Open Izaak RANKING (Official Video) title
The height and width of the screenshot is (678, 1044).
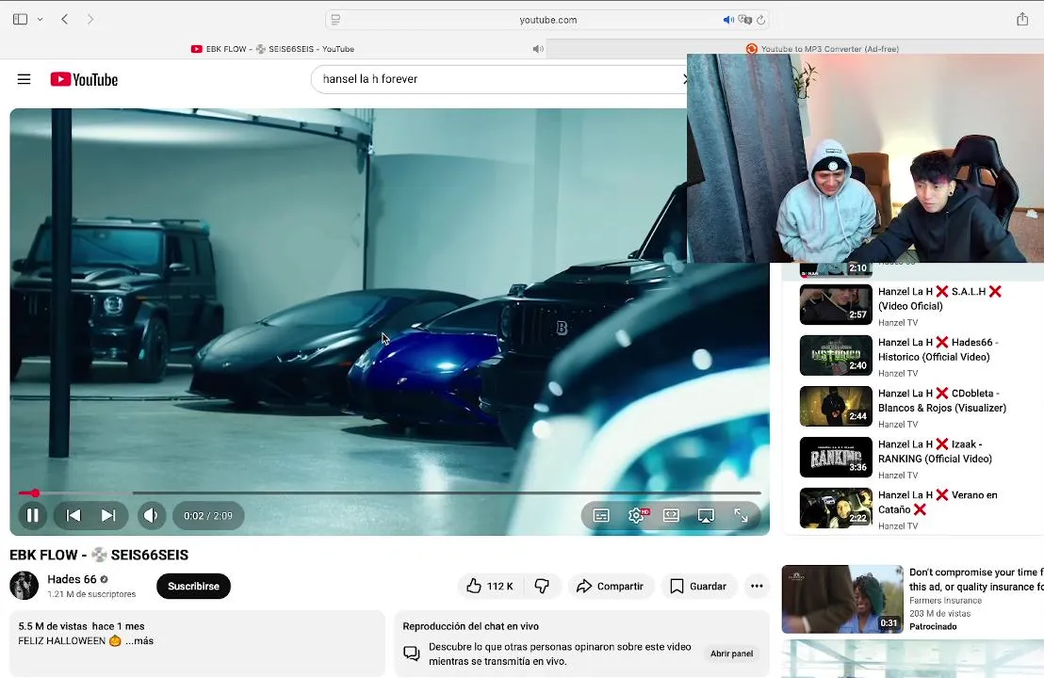pos(935,451)
